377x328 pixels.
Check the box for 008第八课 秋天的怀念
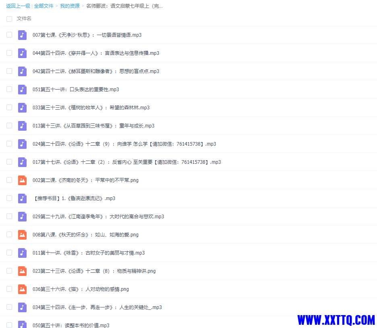pos(9,234)
